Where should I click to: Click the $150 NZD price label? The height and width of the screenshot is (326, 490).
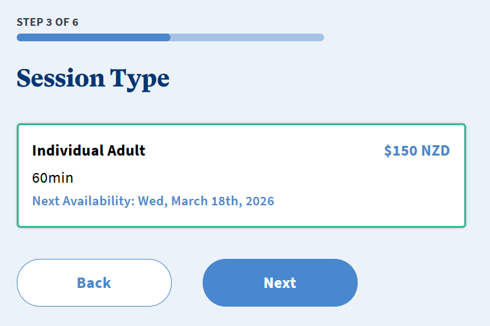pos(416,151)
